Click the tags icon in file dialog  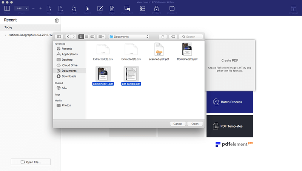173,37
